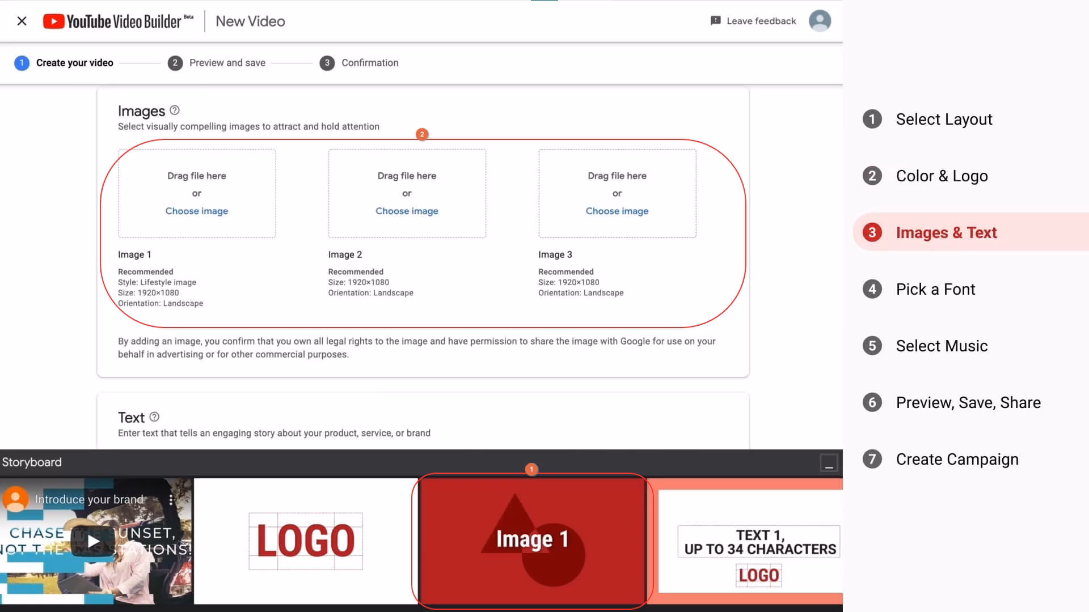Go to Confirmation step
This screenshot has height=612, width=1089.
[369, 63]
